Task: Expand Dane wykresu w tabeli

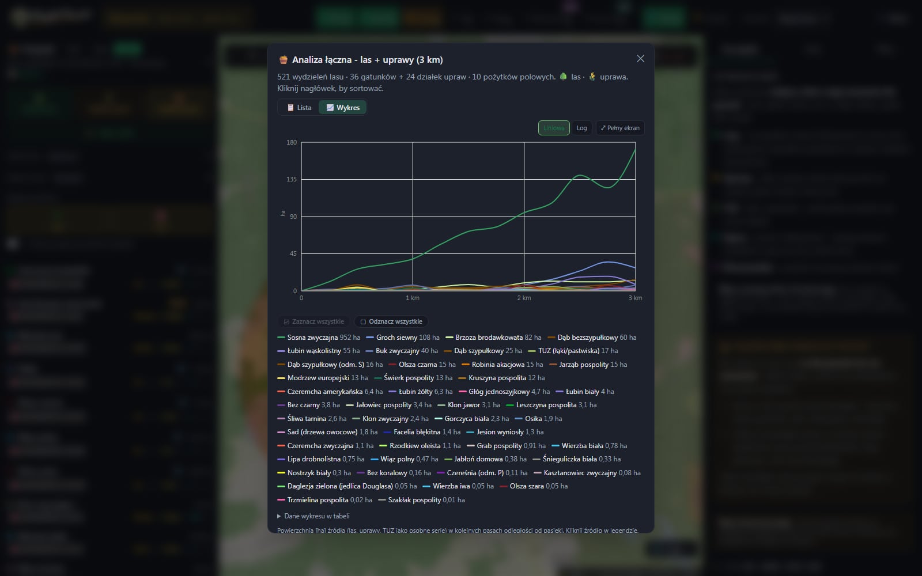Action: click(313, 516)
